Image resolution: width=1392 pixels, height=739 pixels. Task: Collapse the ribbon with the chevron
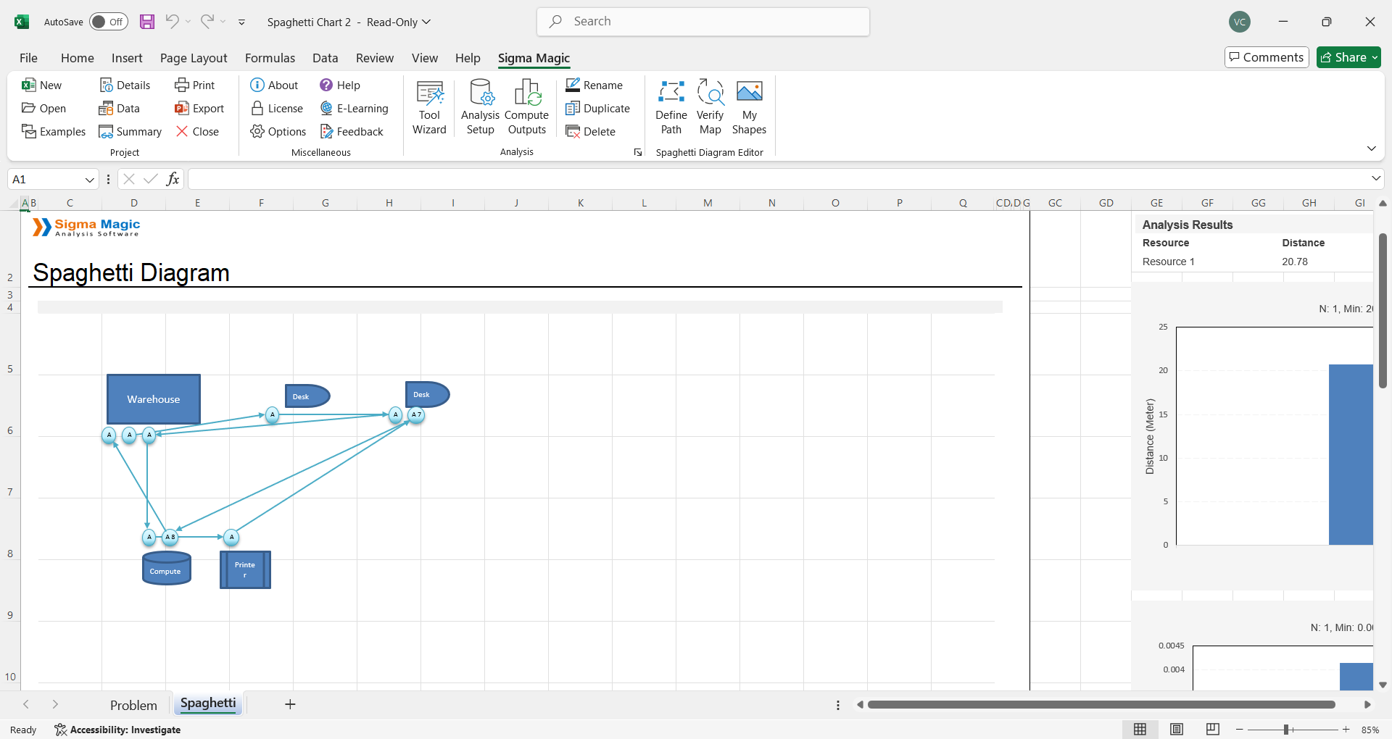[x=1371, y=149]
